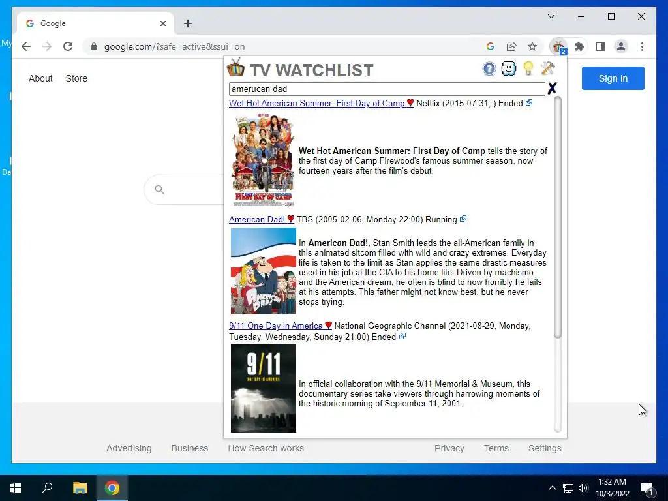Click Business footer link
Viewport: 668px width, 501px height.
pyautogui.click(x=190, y=448)
